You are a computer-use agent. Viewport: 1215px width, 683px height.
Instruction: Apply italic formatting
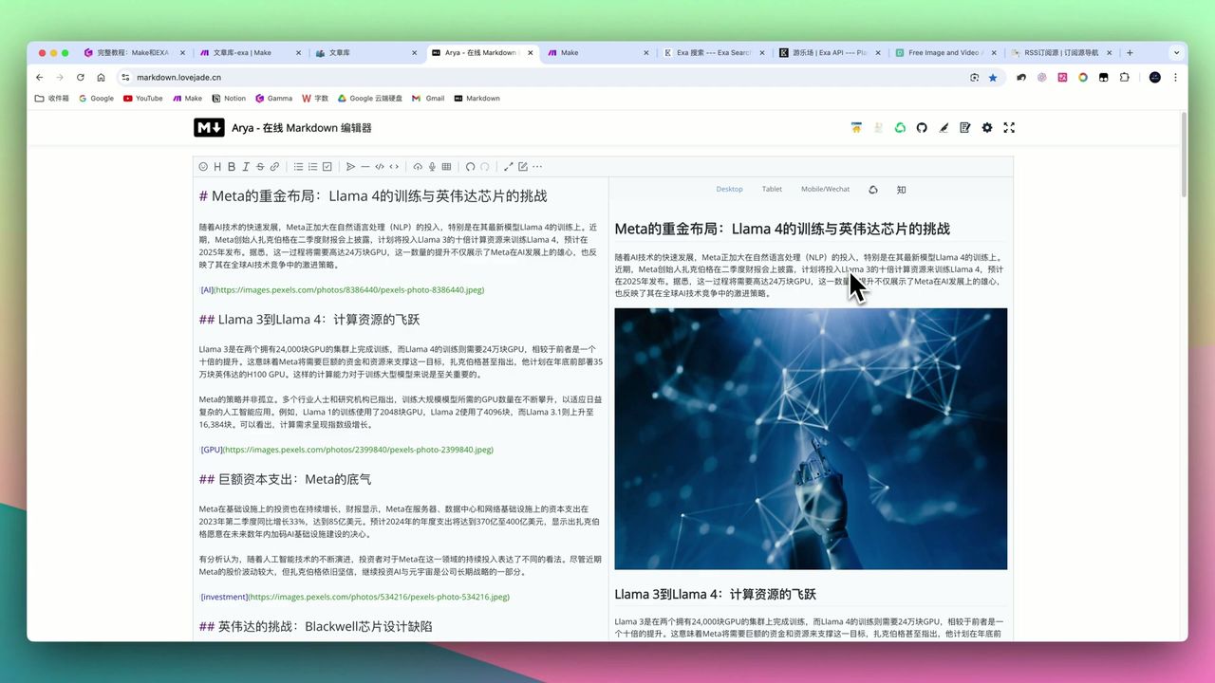point(246,167)
